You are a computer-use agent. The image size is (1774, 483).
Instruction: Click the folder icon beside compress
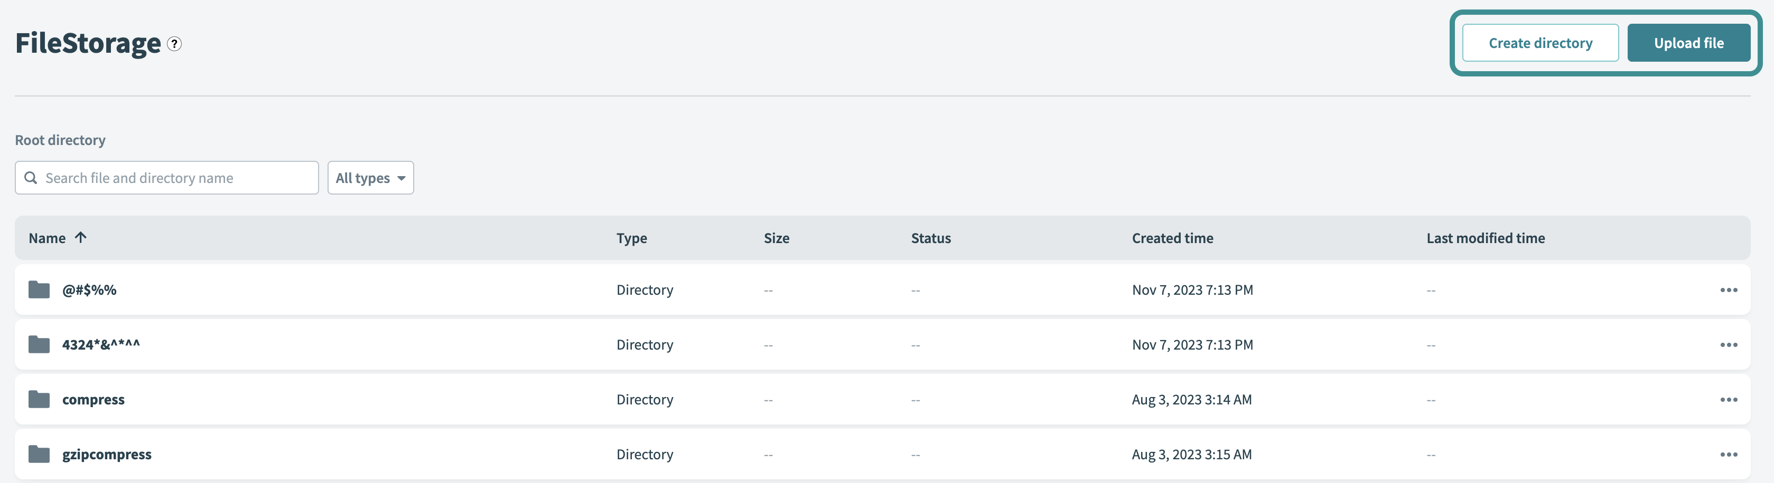[39, 399]
